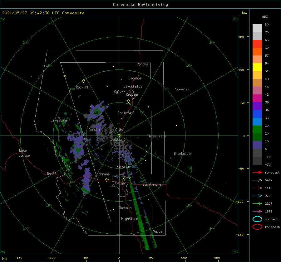281x262 pixels.
Task: Click the 33 dBZ blue color swatch
Action: tap(257, 114)
